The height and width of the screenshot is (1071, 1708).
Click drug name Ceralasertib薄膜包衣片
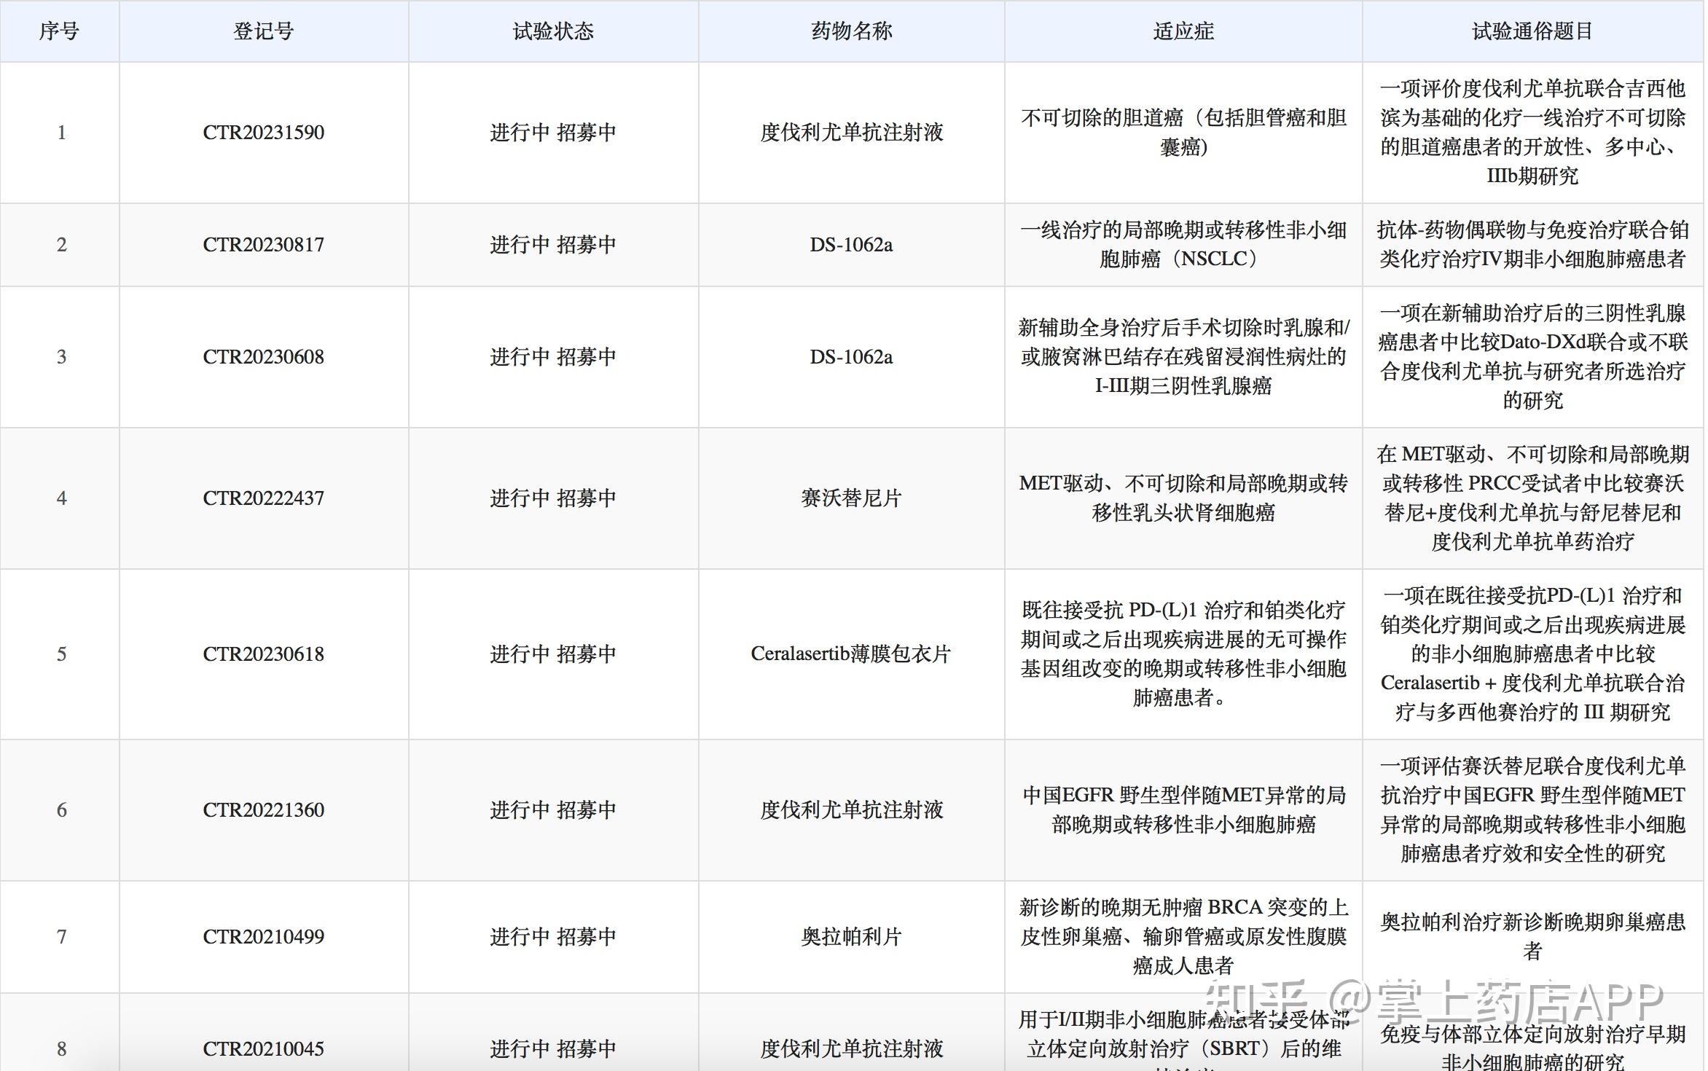point(851,654)
